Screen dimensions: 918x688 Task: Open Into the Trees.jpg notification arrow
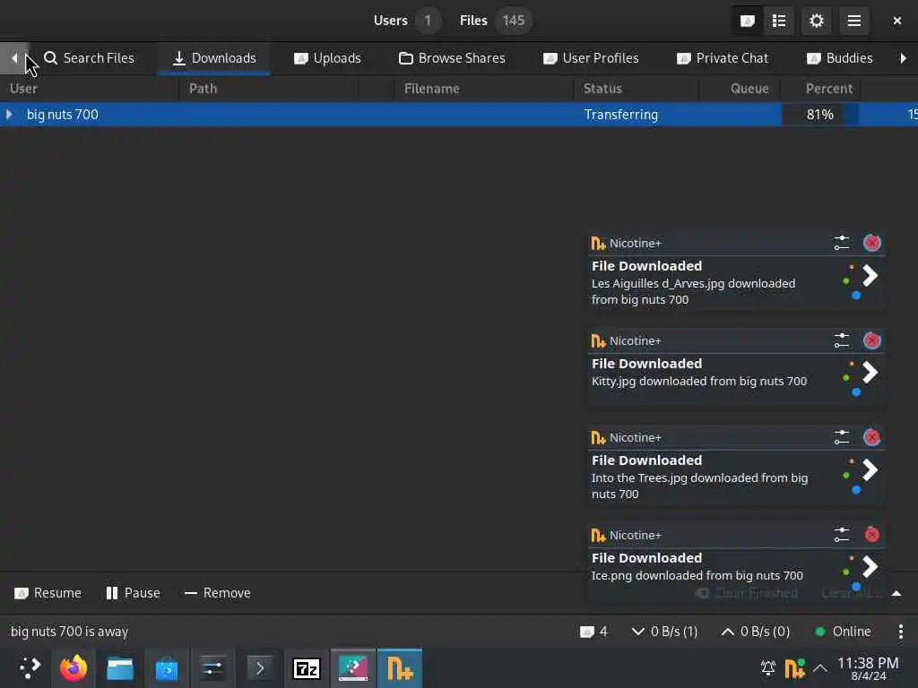pyautogui.click(x=870, y=469)
